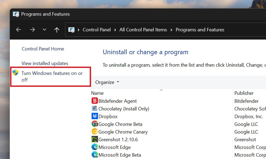The image size is (266, 159).
Task: Expand chevron after All Control Panel Items
Action: [x=171, y=30]
